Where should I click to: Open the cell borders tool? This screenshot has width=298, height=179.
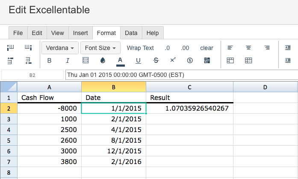point(85,61)
